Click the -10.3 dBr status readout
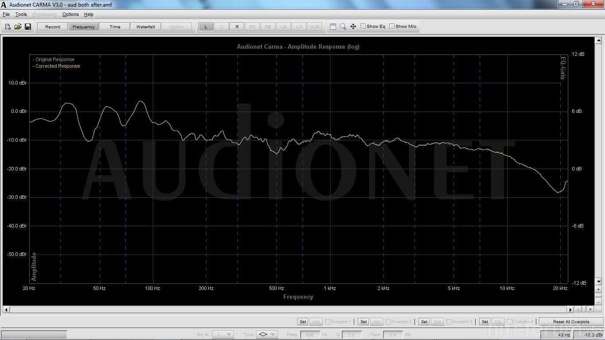The image size is (605, 340). 589,335
